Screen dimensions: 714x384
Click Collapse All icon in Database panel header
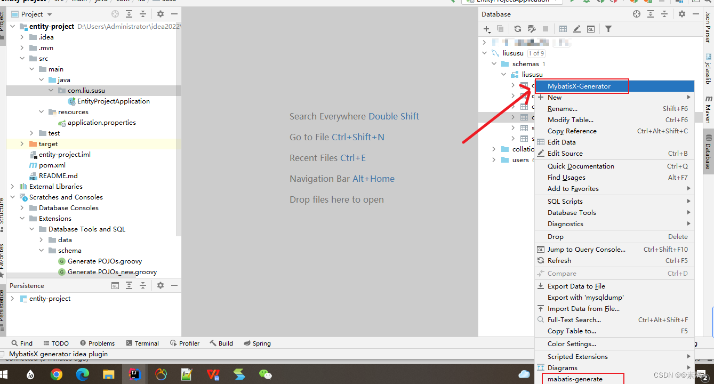coord(664,14)
